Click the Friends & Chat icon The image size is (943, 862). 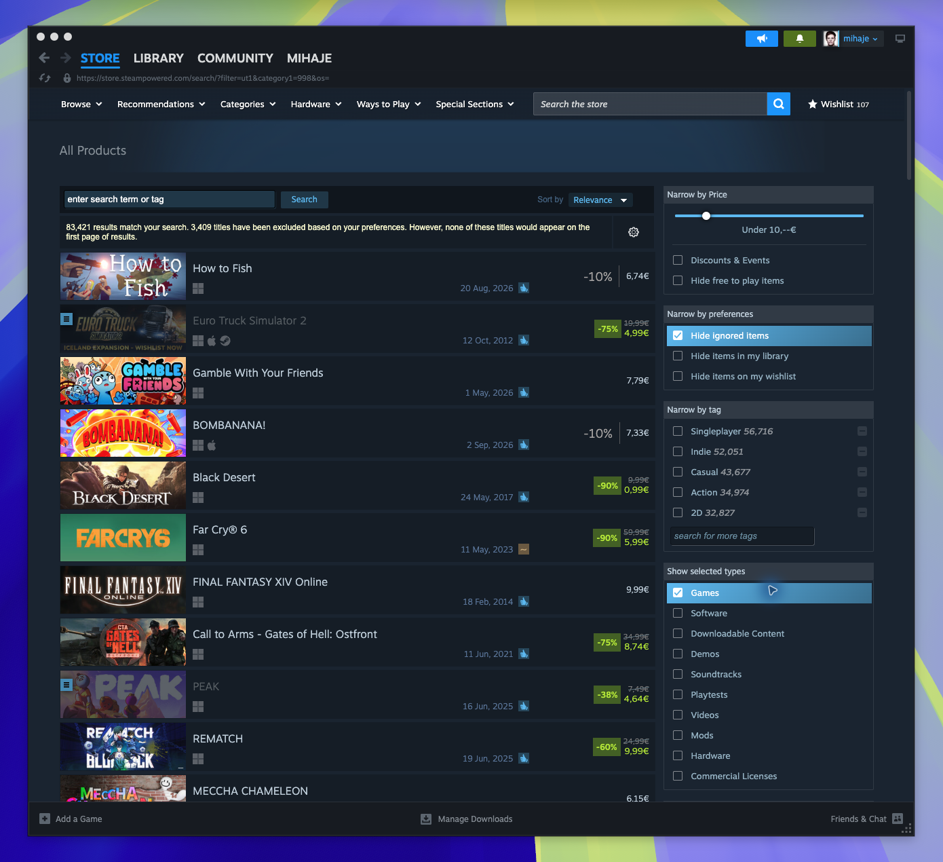898,819
